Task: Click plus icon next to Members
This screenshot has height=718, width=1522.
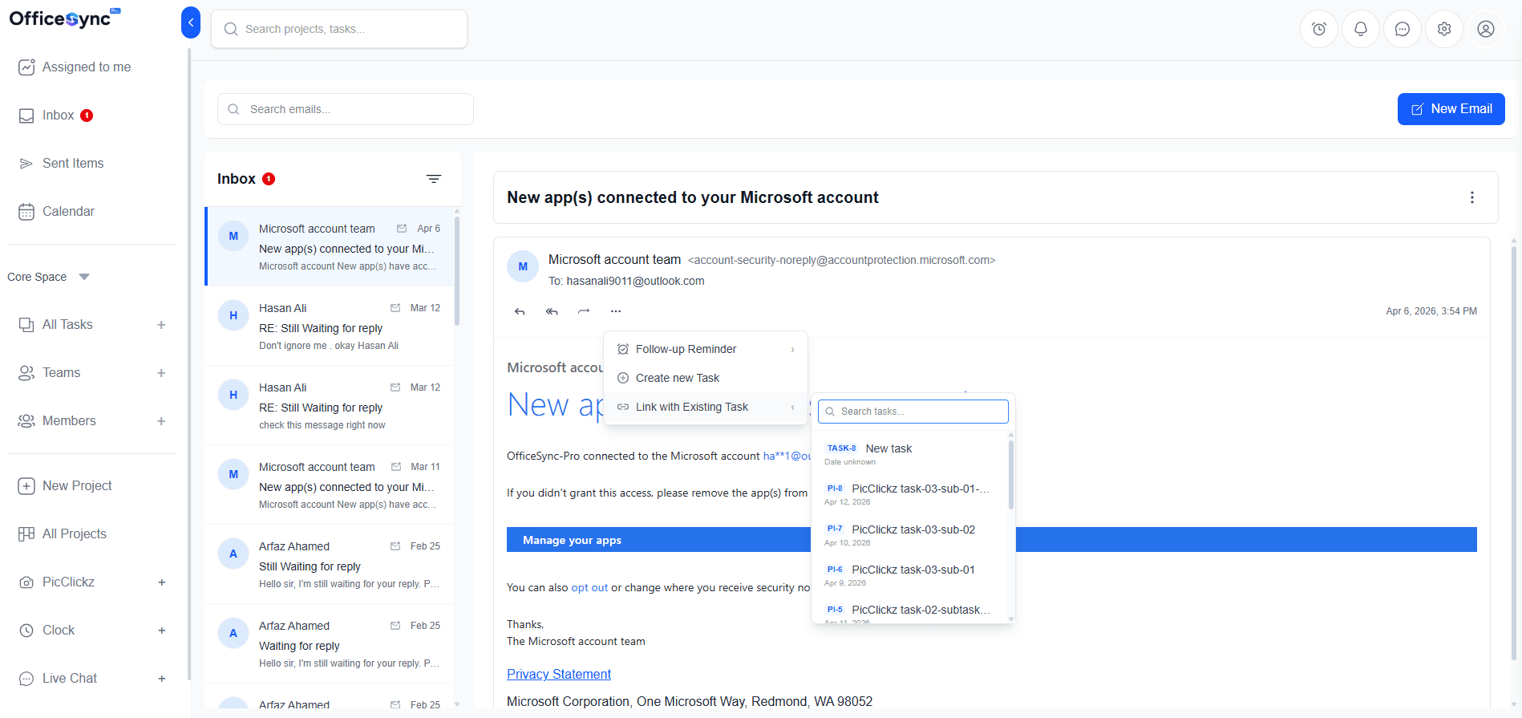Action: coord(161,421)
